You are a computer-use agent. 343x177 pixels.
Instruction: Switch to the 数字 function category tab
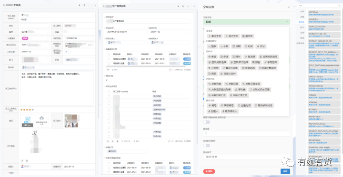tap(302, 27)
